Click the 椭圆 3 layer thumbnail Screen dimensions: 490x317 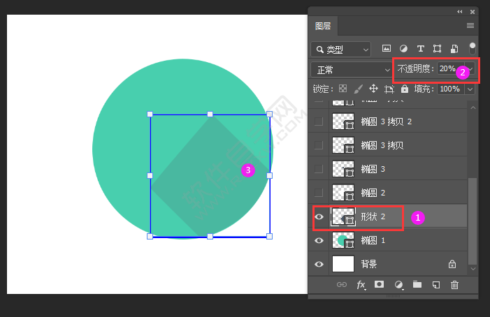point(343,169)
